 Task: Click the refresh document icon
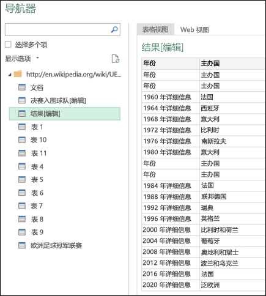[116, 59]
